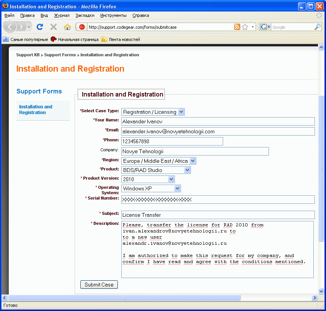Click the Firefox icon in title bar
The width and height of the screenshot is (326, 311).
tap(5, 6)
